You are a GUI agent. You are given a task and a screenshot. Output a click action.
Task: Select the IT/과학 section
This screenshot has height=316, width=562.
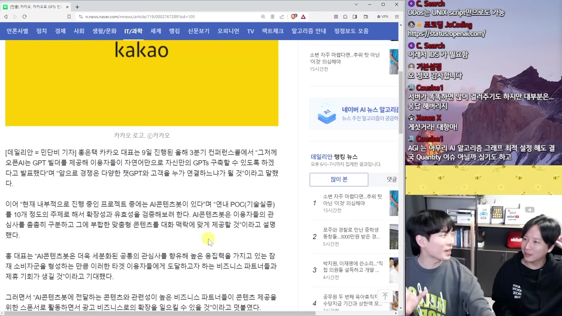click(x=133, y=31)
